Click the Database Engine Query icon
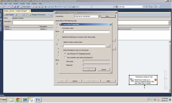Viewport: 172px width, 103px height. pos(33,7)
